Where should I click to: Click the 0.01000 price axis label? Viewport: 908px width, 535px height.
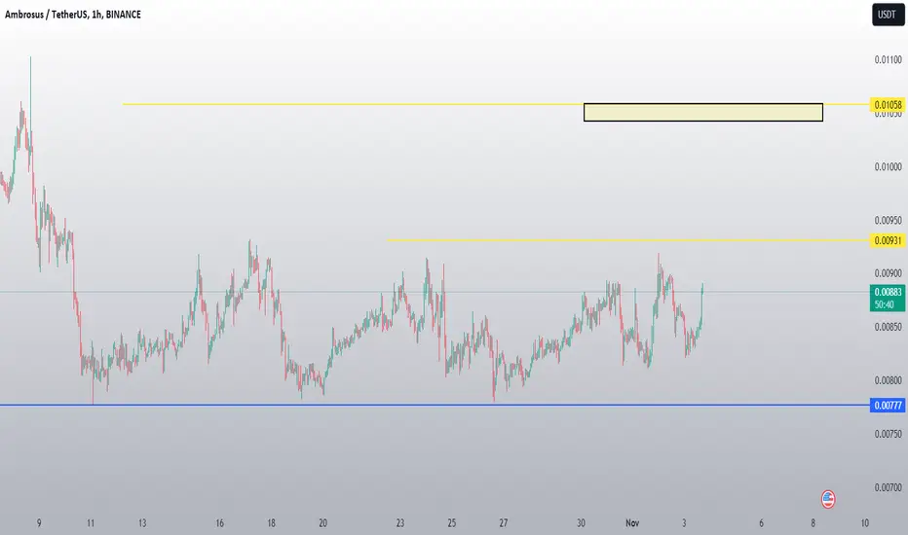tap(888, 166)
